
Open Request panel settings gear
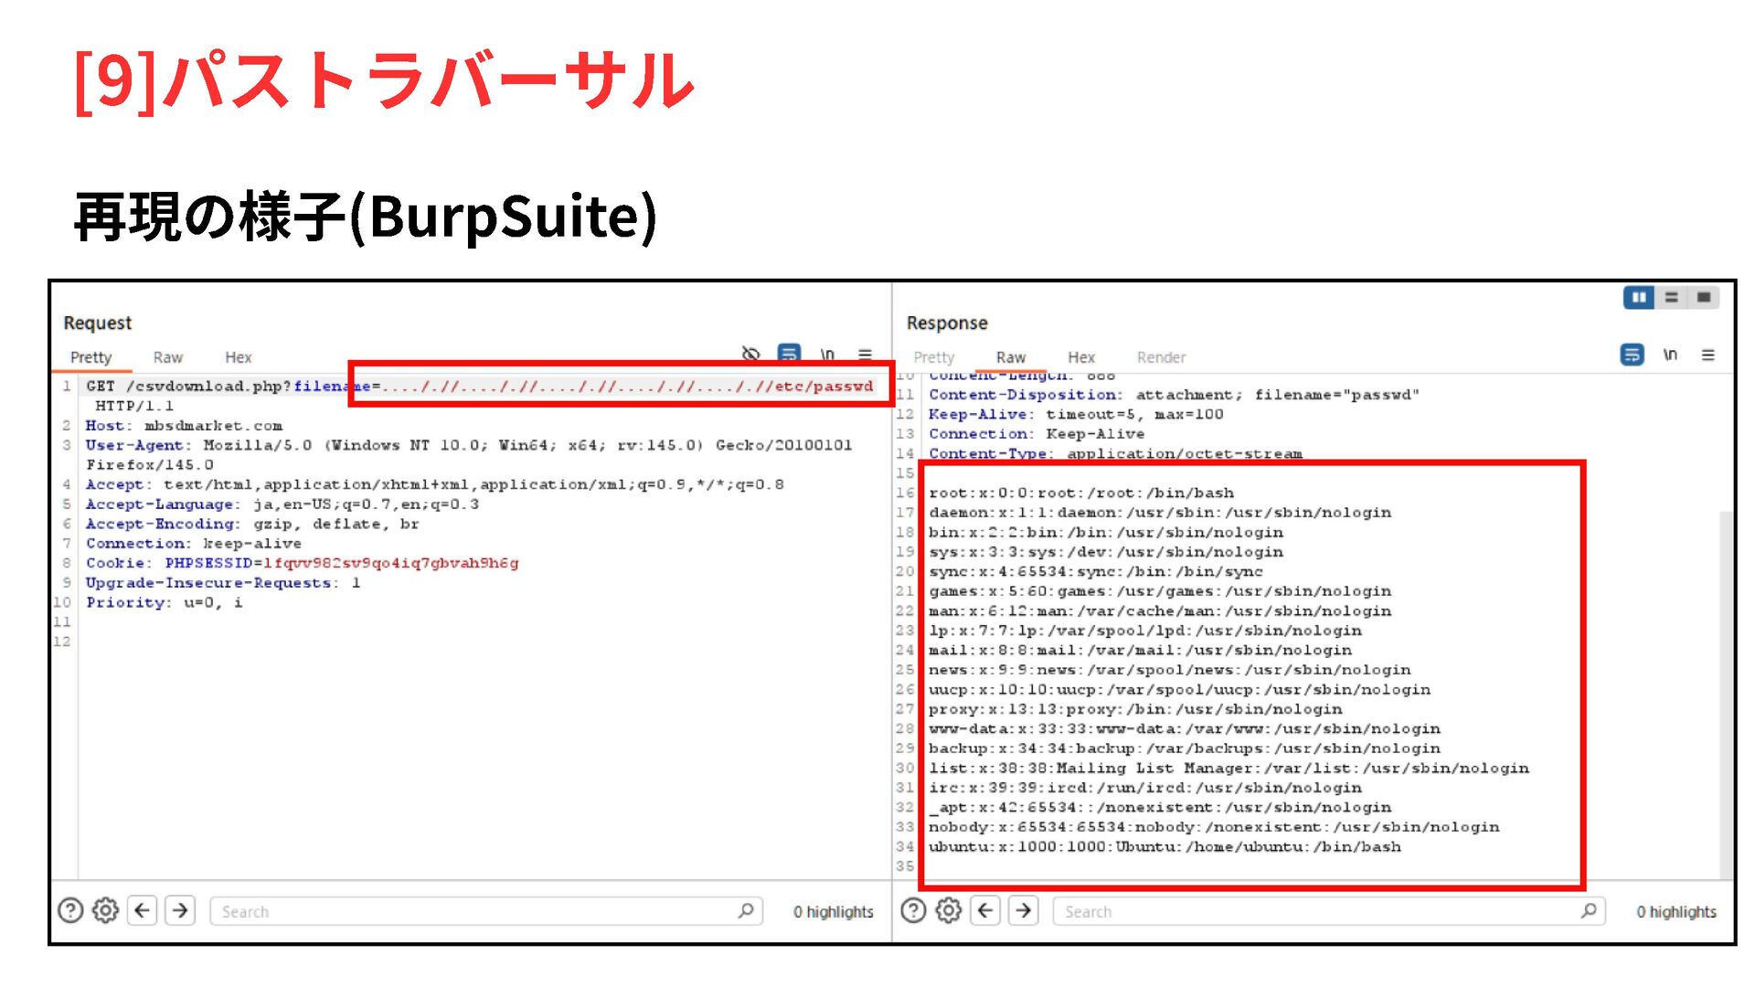106,910
